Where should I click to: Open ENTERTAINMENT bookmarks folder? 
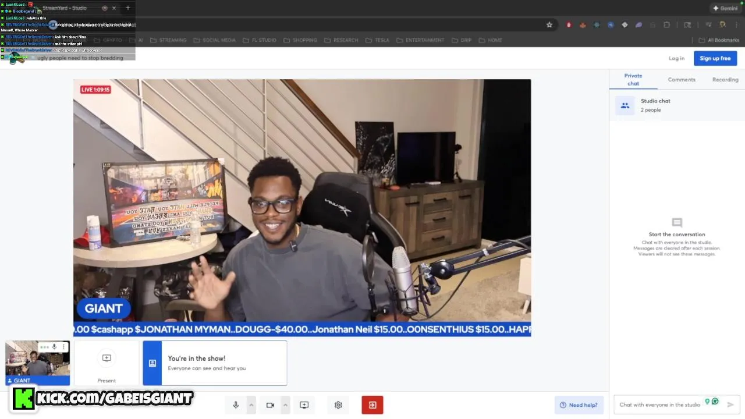tap(420, 40)
